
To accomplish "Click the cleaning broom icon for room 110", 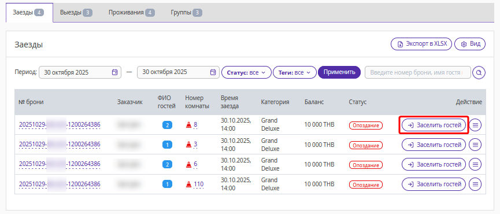I will (x=188, y=185).
